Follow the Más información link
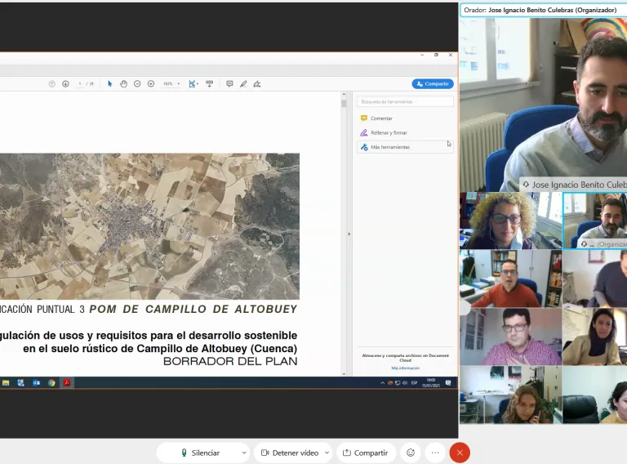 point(405,368)
